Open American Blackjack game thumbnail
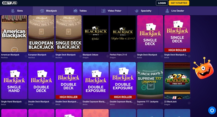This screenshot has height=117, width=217. 14,34
